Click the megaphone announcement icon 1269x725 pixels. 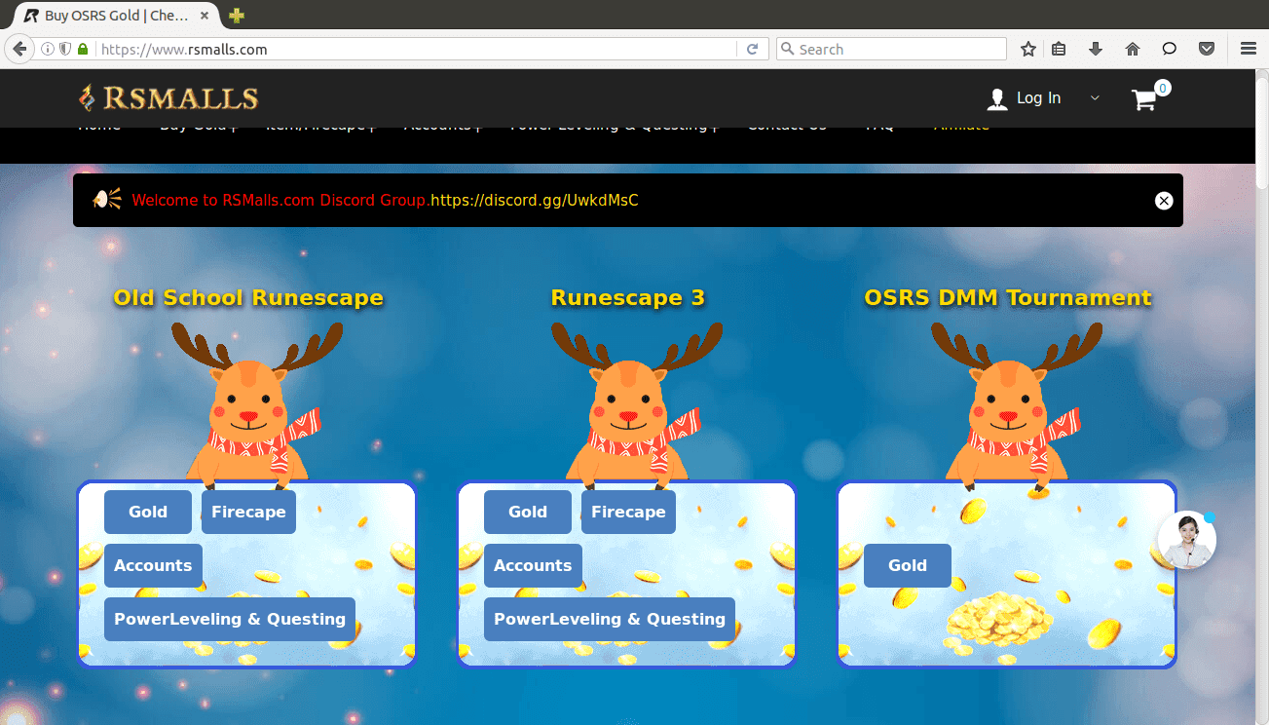pyautogui.click(x=107, y=200)
